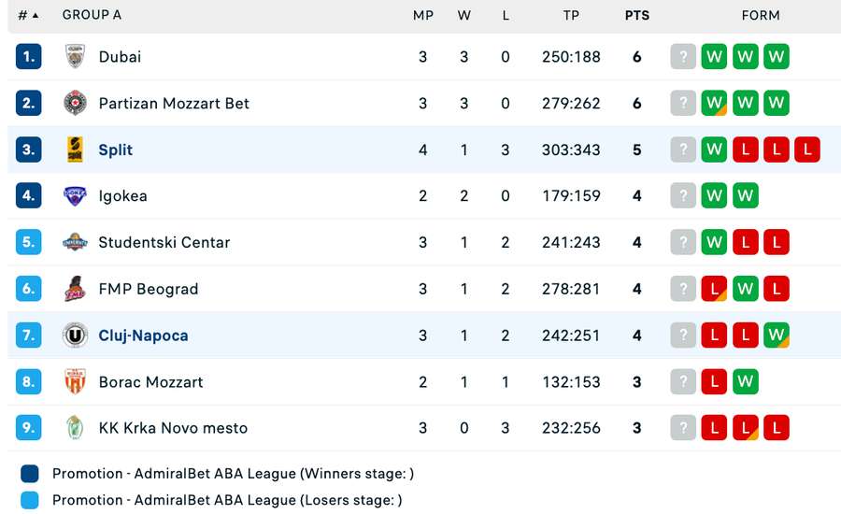This screenshot has width=841, height=514.
Task: Click the Dubai team logo
Action: (75, 57)
